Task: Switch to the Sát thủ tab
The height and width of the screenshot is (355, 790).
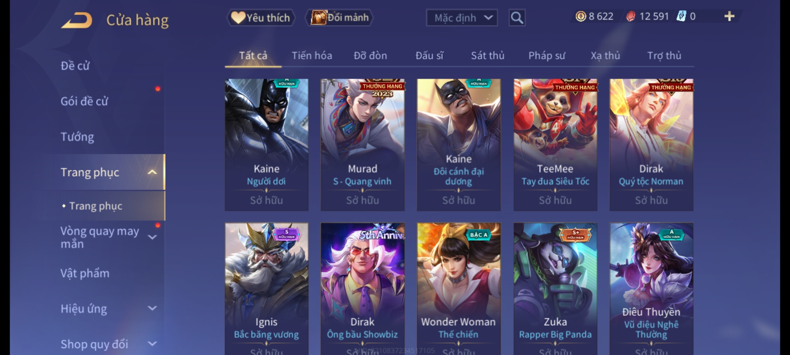Action: [x=487, y=56]
